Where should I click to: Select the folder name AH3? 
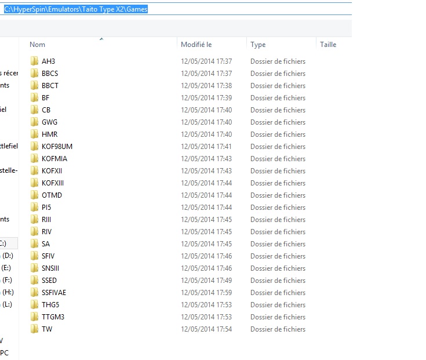coord(48,61)
